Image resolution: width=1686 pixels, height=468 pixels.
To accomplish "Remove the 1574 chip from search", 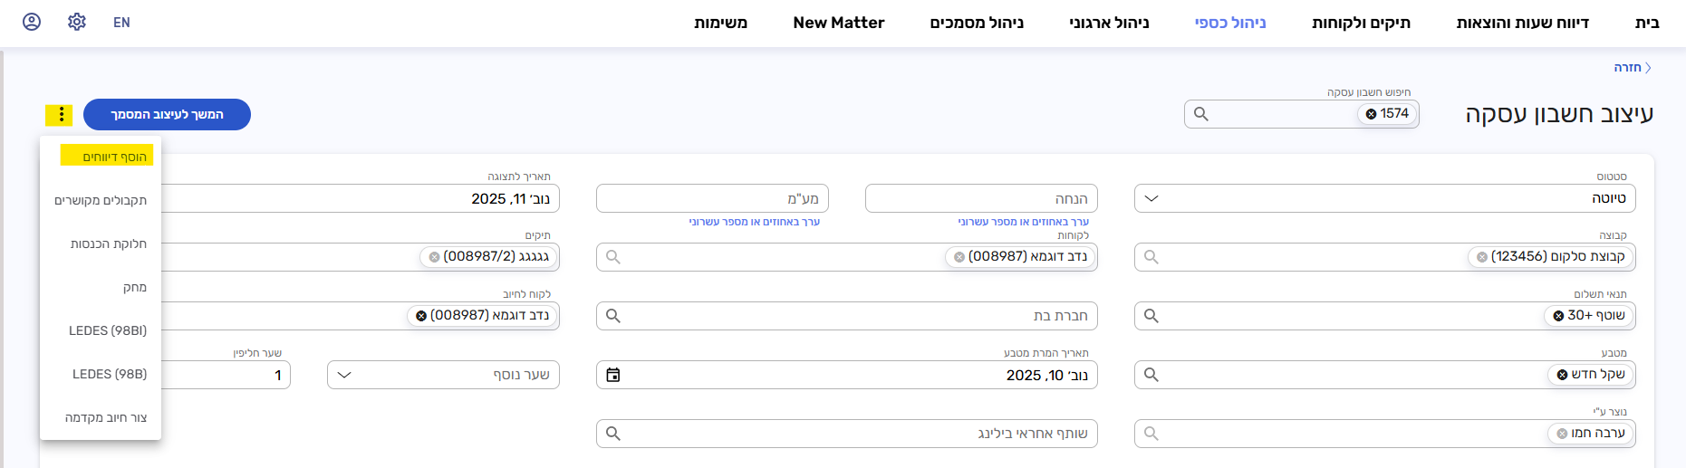I will (x=1372, y=114).
